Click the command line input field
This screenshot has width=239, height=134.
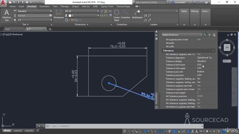[x=124, y=126]
